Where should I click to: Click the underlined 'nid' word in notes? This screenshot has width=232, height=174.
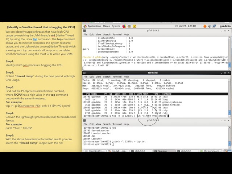(53, 36)
